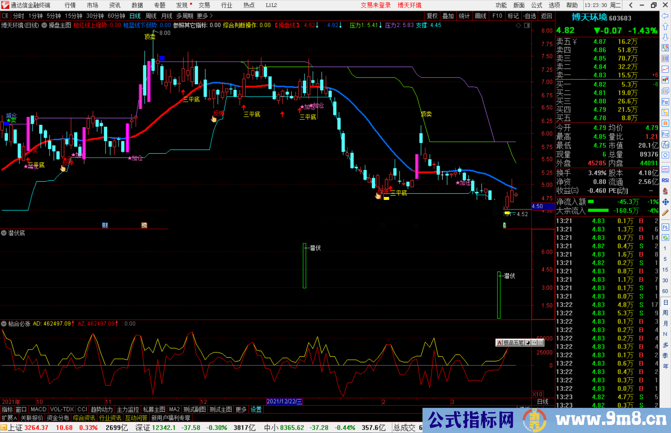This screenshot has height=433, width=671.
Task: Click the RSI indicator sidebar icon
Action: pyautogui.click(x=665, y=180)
